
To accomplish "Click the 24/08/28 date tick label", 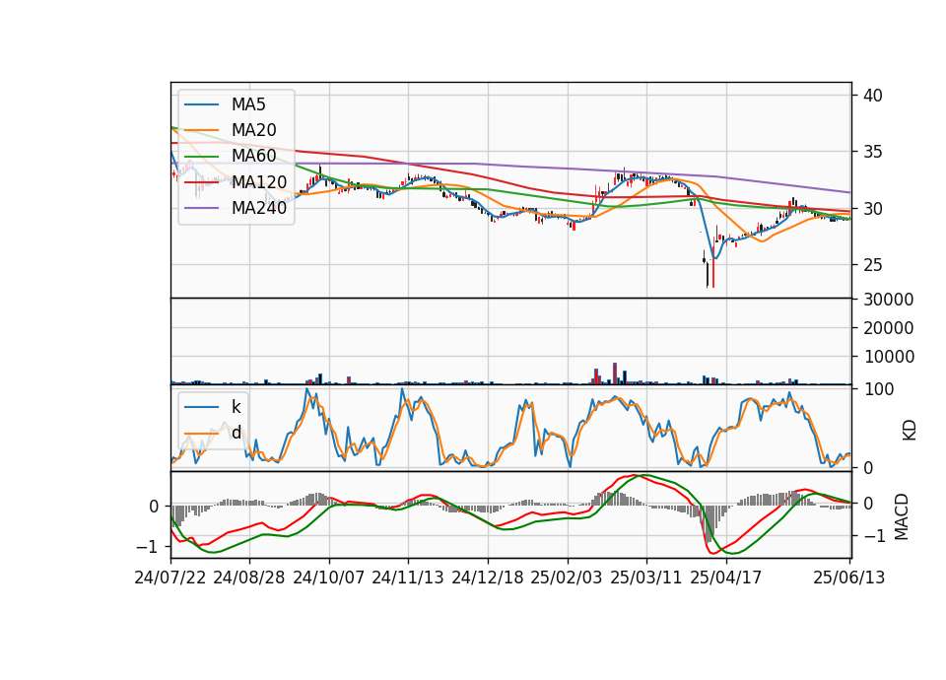I will pyautogui.click(x=249, y=578).
